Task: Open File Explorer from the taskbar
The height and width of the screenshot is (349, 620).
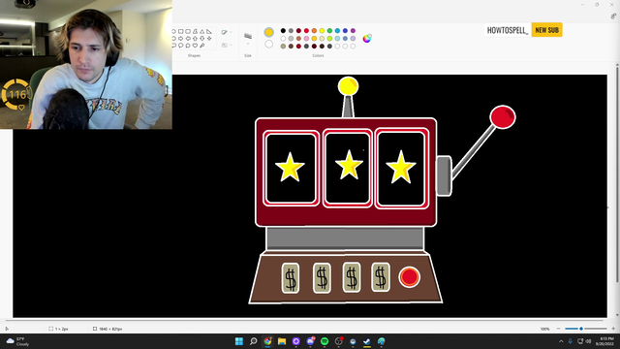Action: (x=282, y=341)
